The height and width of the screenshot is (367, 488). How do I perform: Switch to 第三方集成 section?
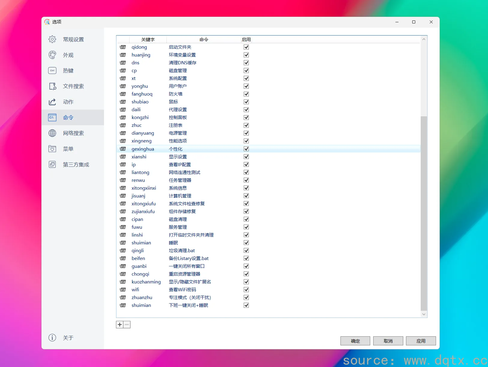(x=76, y=164)
